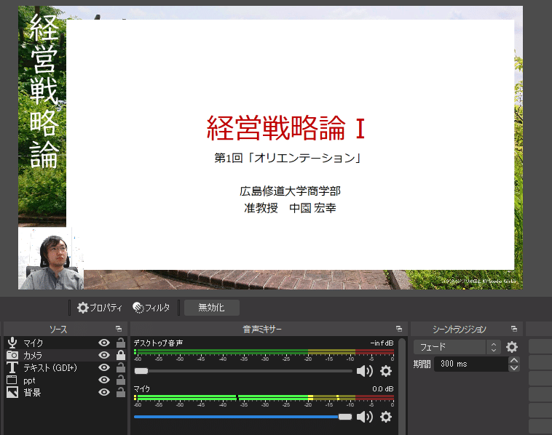Open マイク mixer channel settings gear

point(386,417)
